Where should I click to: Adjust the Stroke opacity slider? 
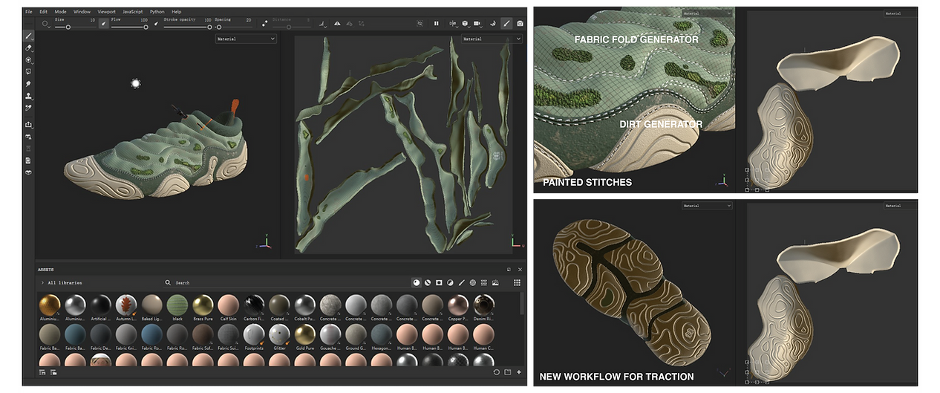point(189,27)
